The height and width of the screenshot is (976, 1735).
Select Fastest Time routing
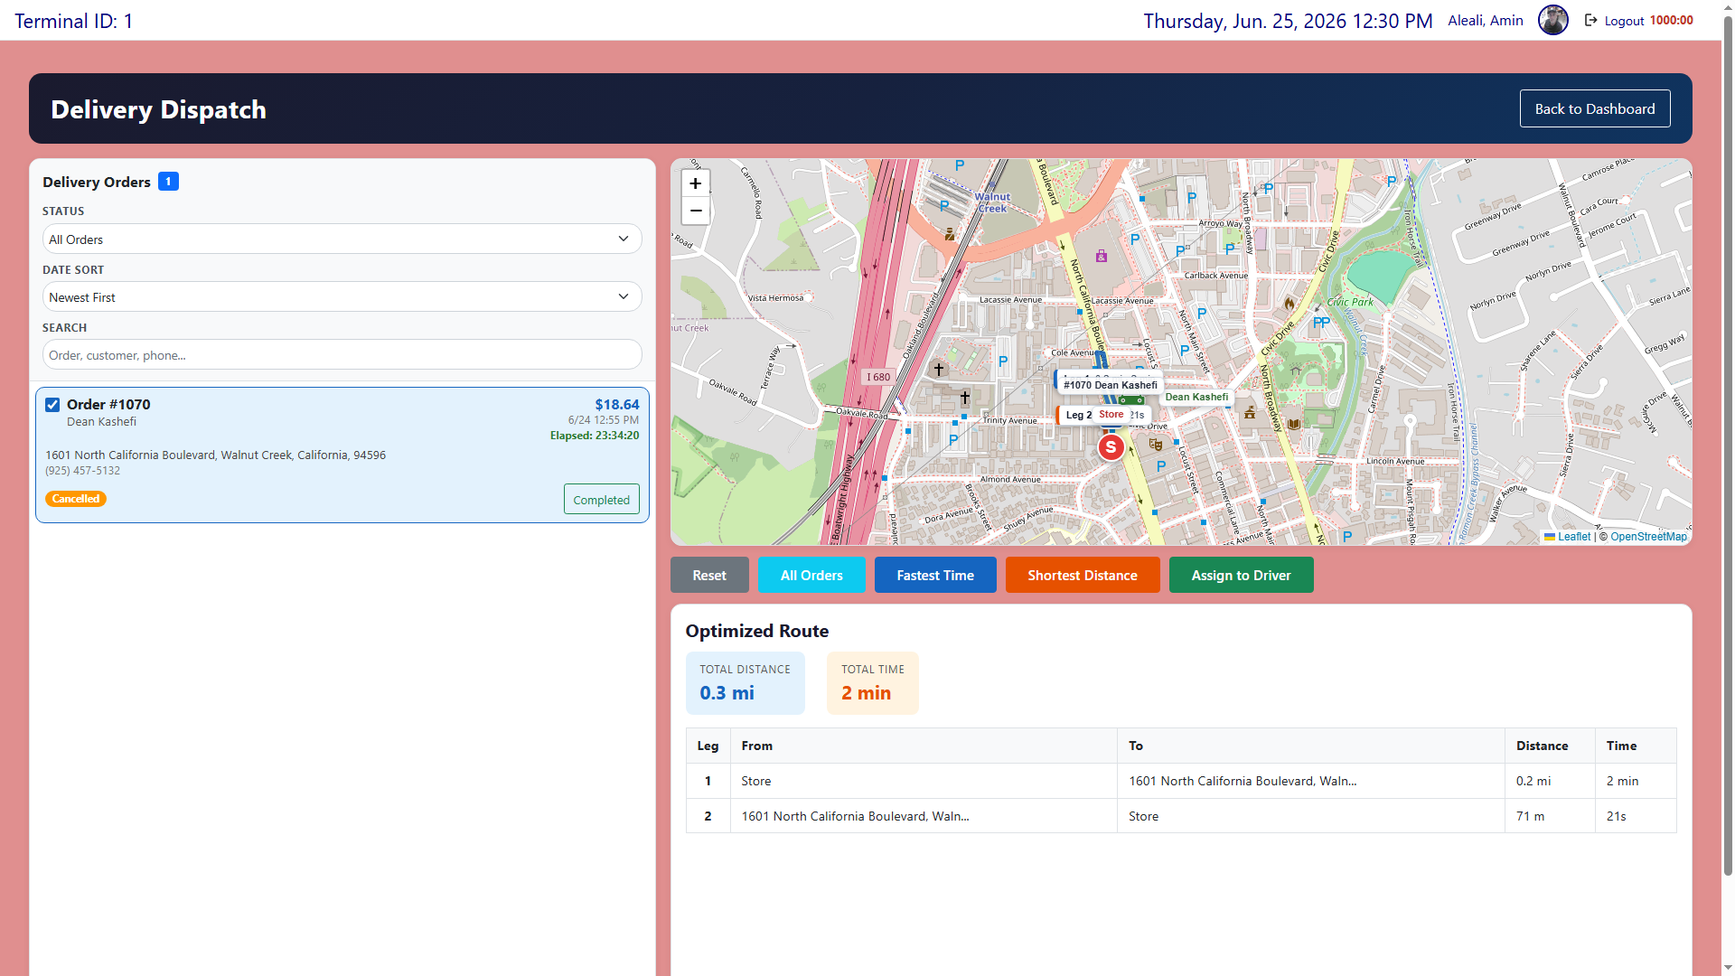(935, 575)
